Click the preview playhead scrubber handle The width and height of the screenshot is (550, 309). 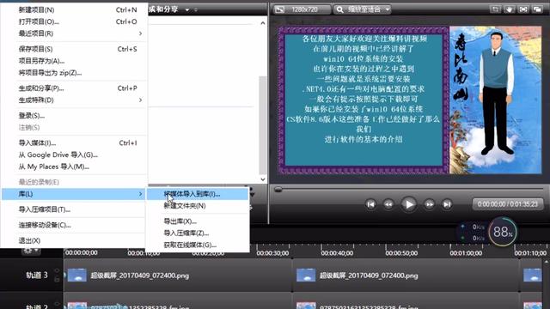coord(278,190)
